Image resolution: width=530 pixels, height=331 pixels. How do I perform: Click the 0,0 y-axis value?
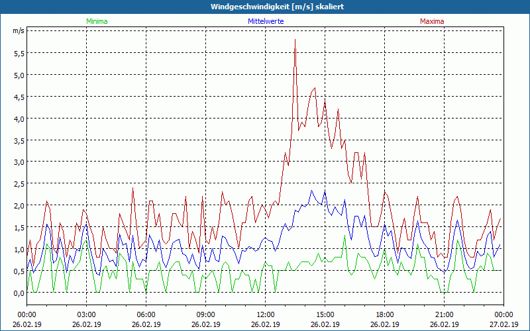coord(19,293)
